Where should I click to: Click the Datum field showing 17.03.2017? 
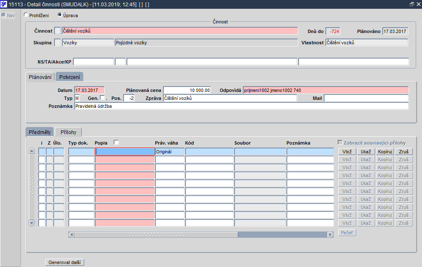pyautogui.click(x=89, y=90)
